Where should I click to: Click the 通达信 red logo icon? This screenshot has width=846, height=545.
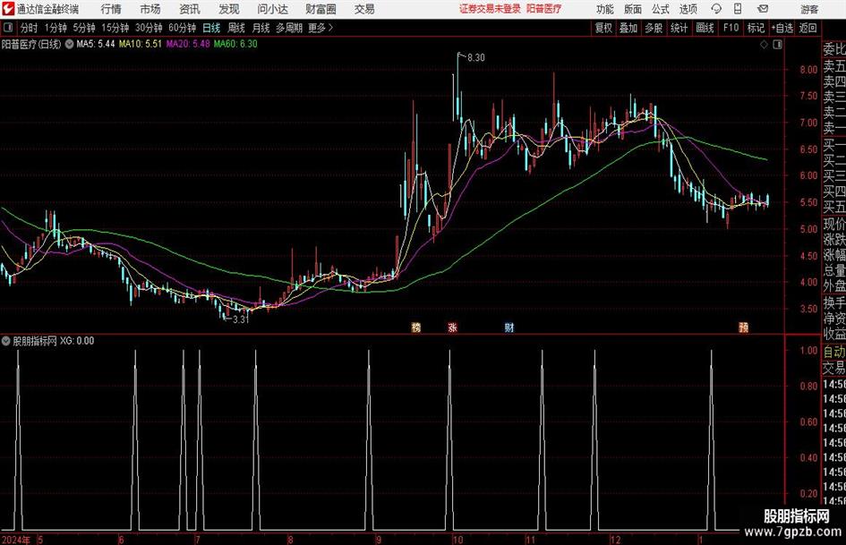click(8, 9)
